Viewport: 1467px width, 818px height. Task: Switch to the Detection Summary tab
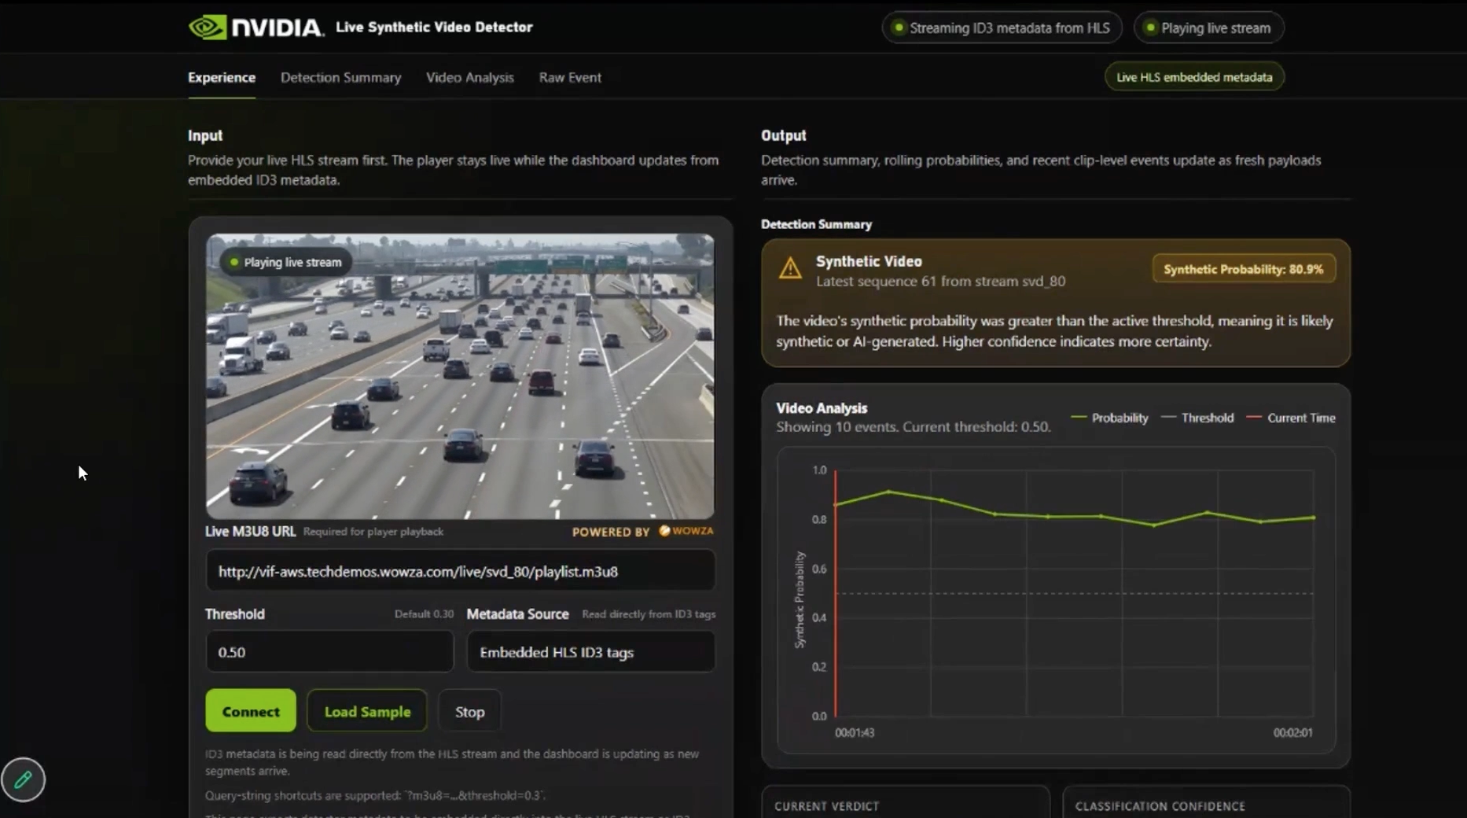point(340,77)
